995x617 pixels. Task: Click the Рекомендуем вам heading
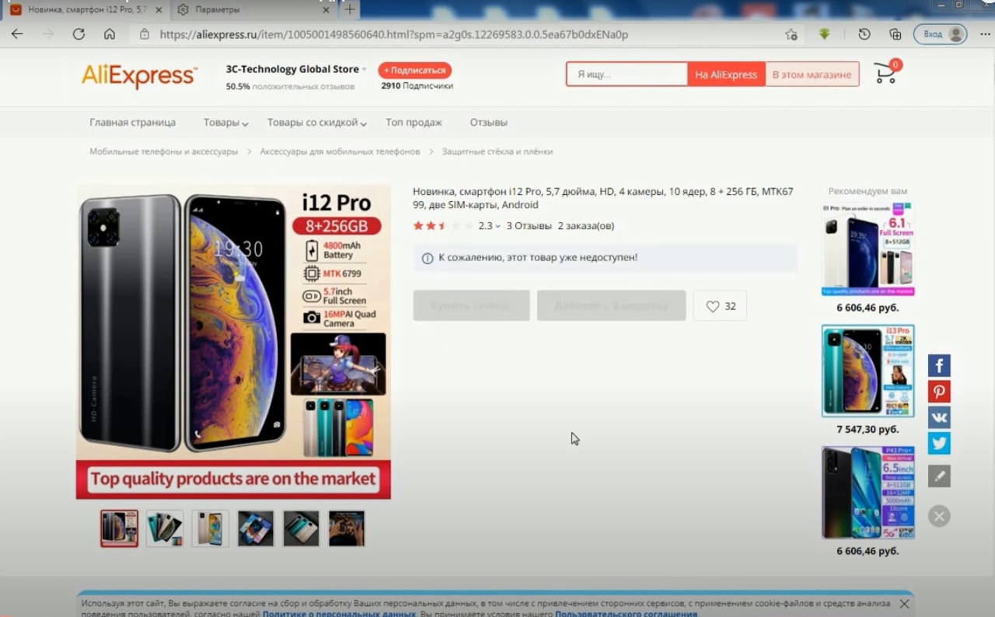868,191
